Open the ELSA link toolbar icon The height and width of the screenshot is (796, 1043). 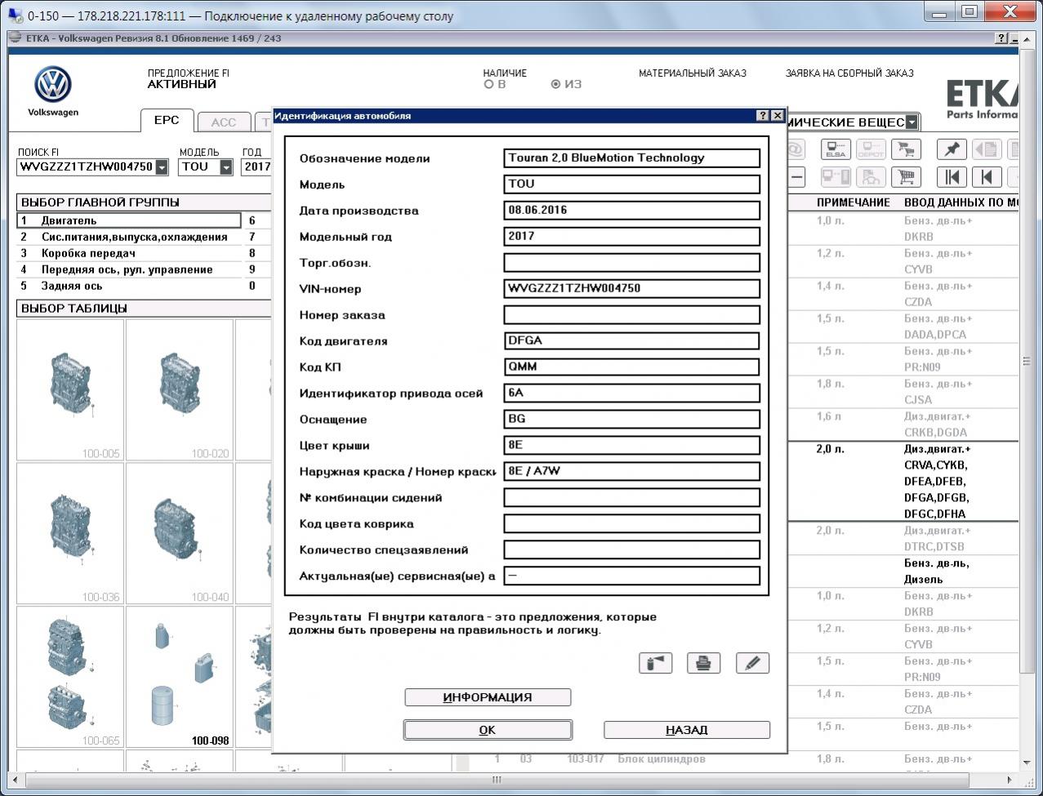(x=836, y=149)
